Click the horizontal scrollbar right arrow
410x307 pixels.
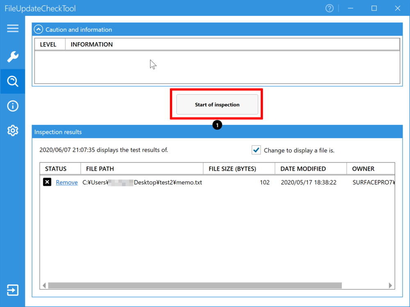(x=390, y=285)
